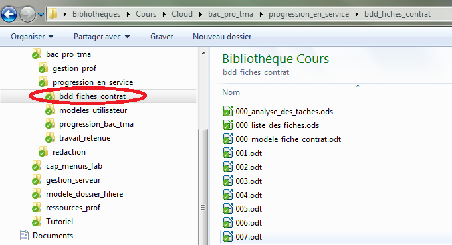
Task: Select travail_retenue folder in tree
Action: pos(85,138)
